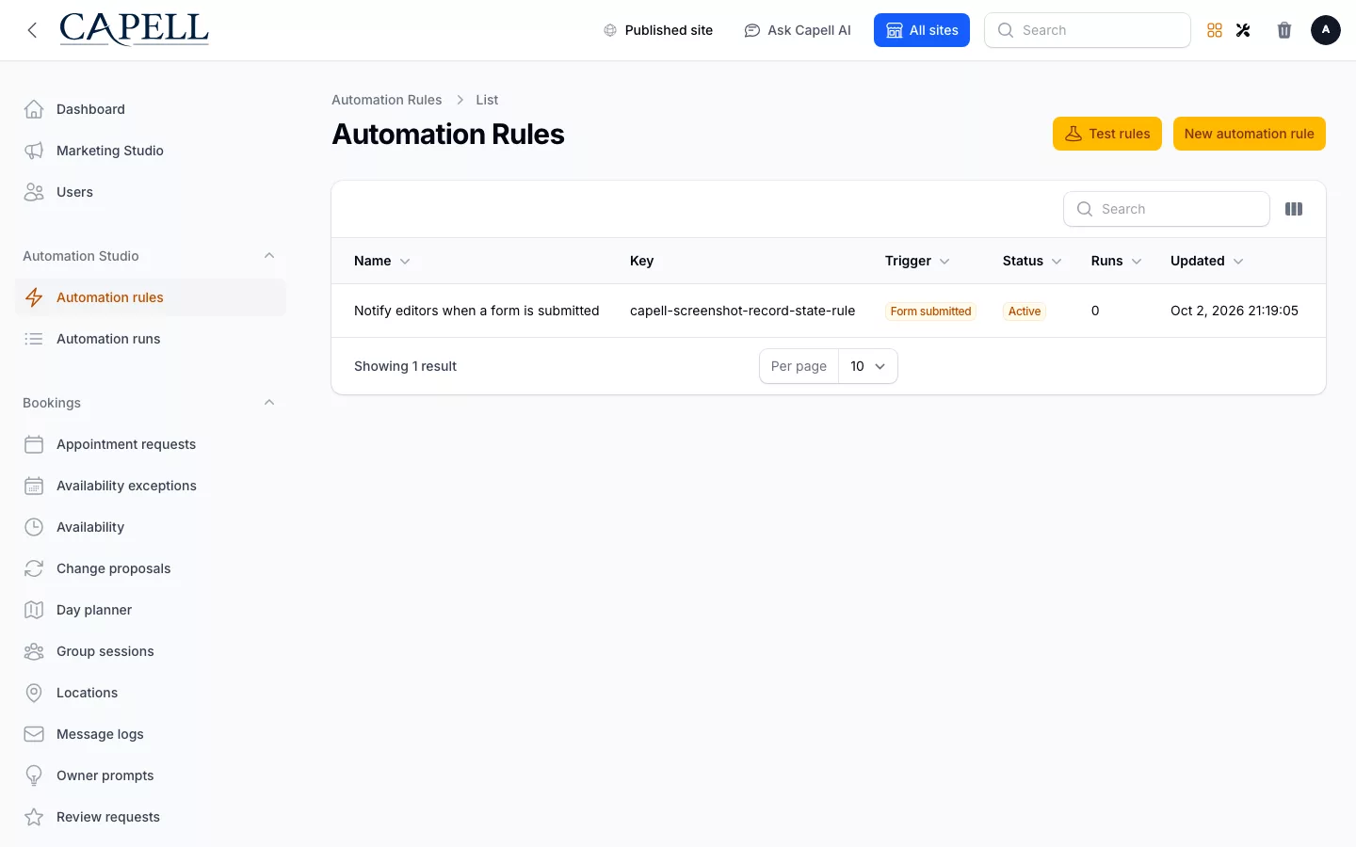Click the Review requests star icon
This screenshot has height=847, width=1356.
point(34,817)
